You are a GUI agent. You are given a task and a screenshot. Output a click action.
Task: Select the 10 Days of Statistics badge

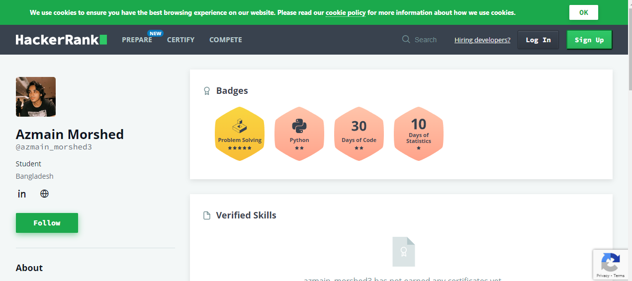click(419, 134)
